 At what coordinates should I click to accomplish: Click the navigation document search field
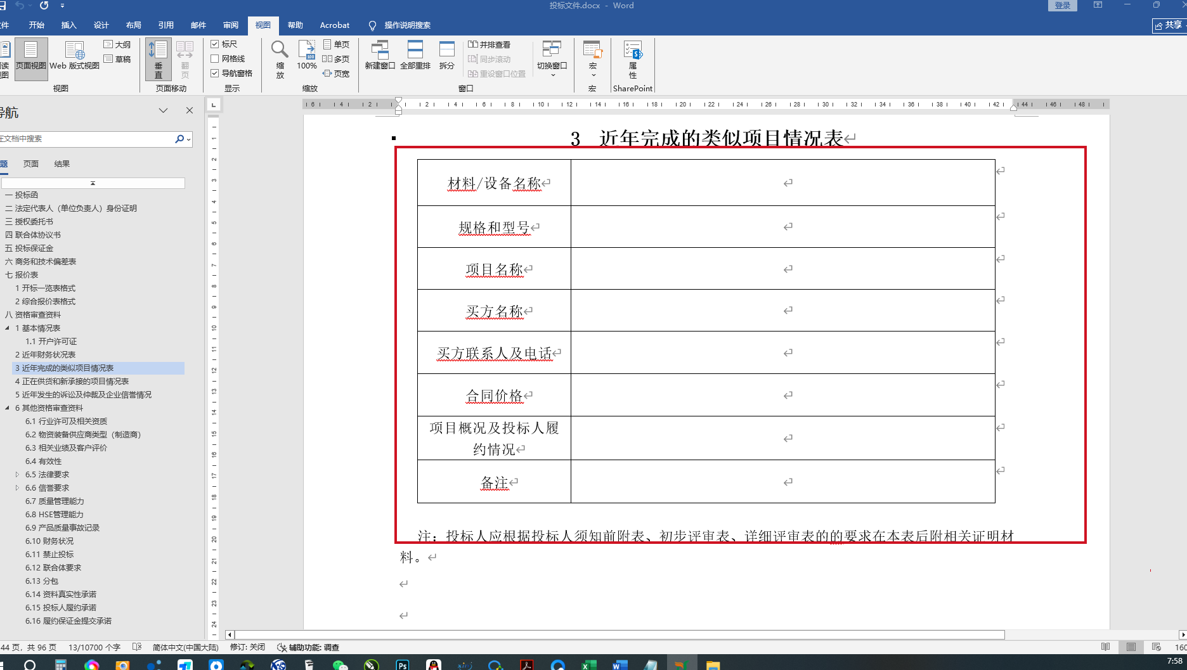coord(87,139)
